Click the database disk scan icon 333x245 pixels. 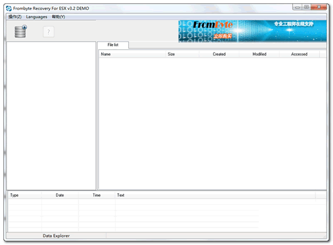(21, 31)
